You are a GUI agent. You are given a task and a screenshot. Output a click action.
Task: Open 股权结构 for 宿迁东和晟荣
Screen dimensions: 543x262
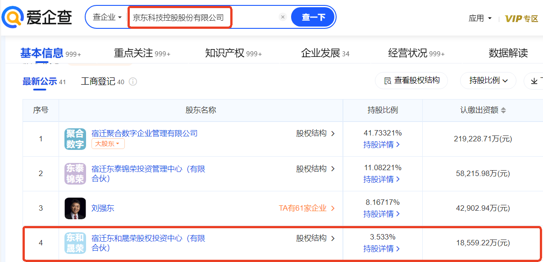315,238
